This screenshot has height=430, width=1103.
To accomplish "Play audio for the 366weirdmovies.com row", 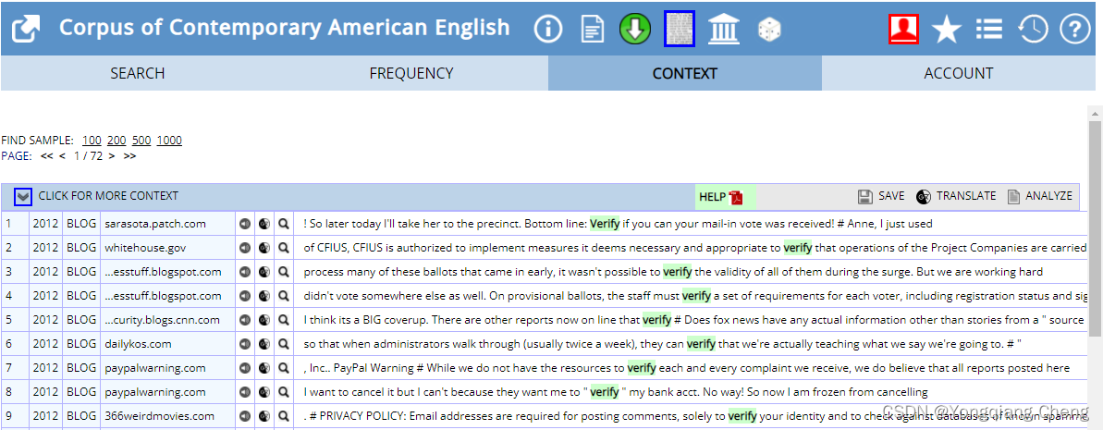I will click(x=245, y=416).
